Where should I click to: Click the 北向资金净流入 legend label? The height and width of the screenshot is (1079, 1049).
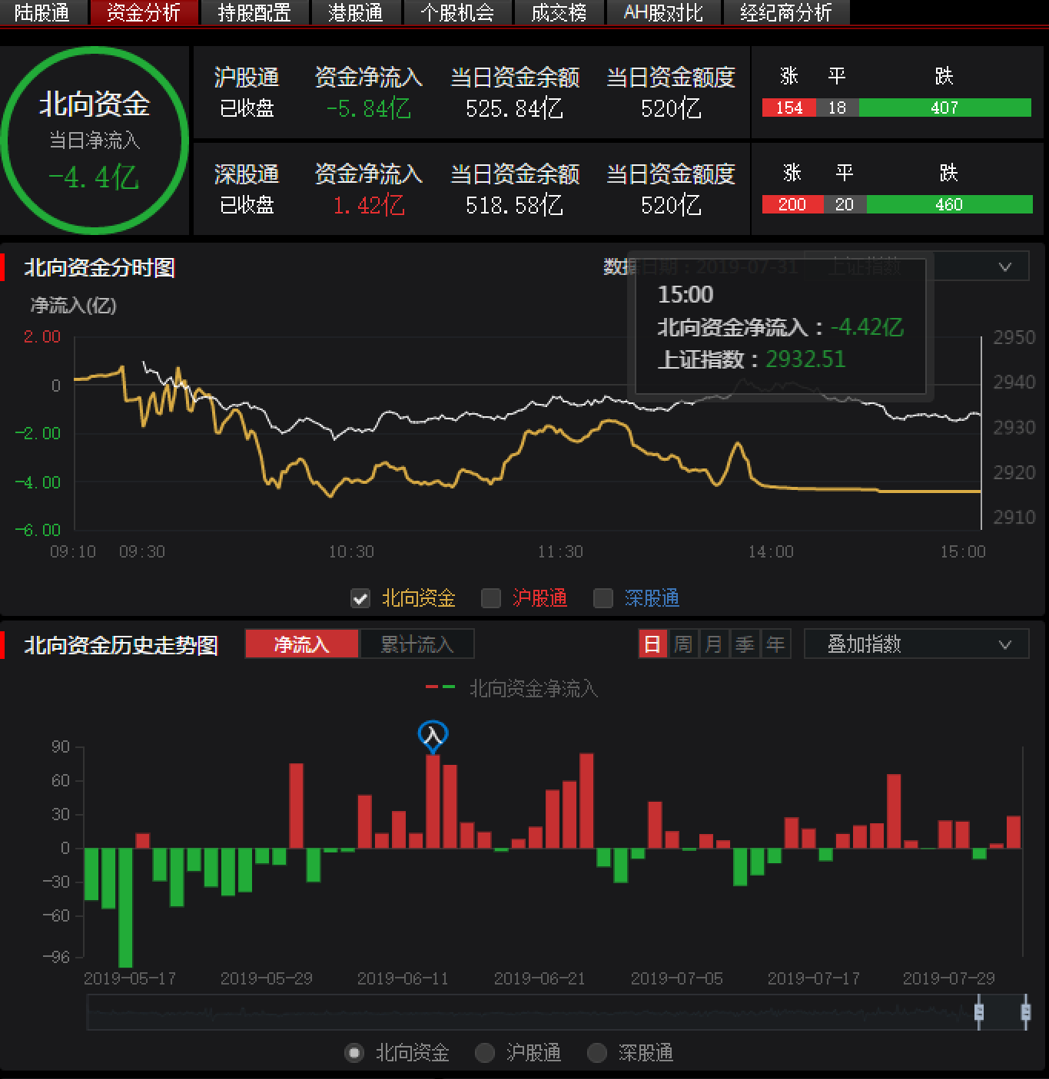pos(533,689)
